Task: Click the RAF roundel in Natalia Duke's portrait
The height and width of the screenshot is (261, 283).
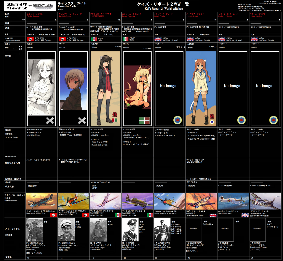Action: click(x=178, y=120)
